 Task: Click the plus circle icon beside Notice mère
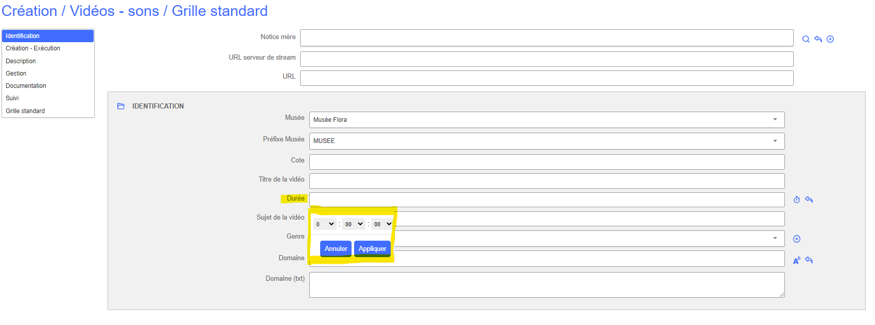(830, 39)
